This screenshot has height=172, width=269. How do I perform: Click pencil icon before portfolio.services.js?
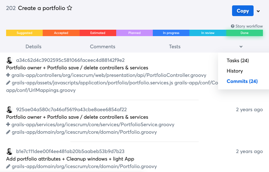click(8, 83)
